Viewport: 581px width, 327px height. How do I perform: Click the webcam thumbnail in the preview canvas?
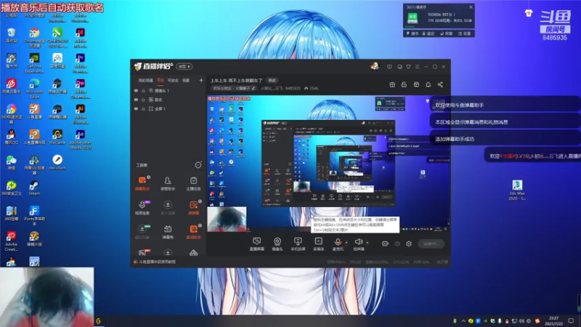[x=227, y=219]
